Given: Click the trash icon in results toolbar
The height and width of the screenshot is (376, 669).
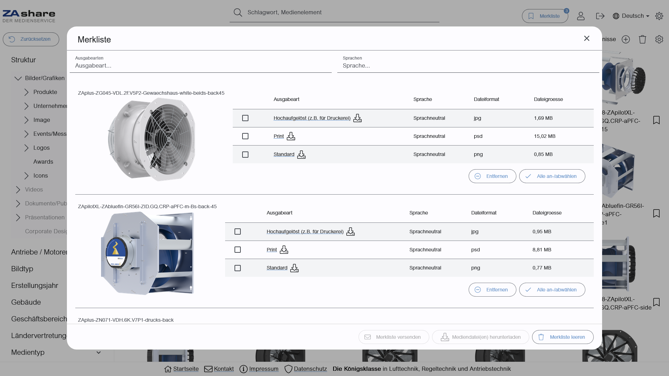Looking at the screenshot, I should (642, 39).
